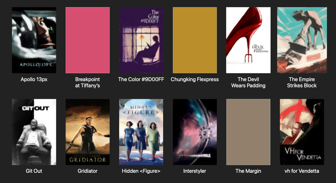Click 'The Empire Strikes Block' caption
The image size is (336, 183).
pyautogui.click(x=302, y=83)
